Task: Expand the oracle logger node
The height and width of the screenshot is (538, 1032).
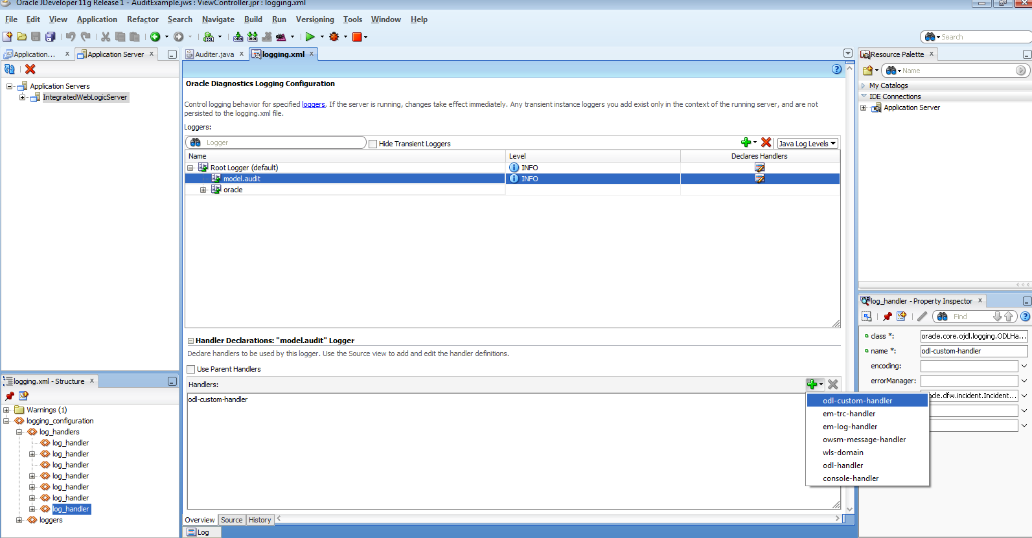Action: point(203,190)
